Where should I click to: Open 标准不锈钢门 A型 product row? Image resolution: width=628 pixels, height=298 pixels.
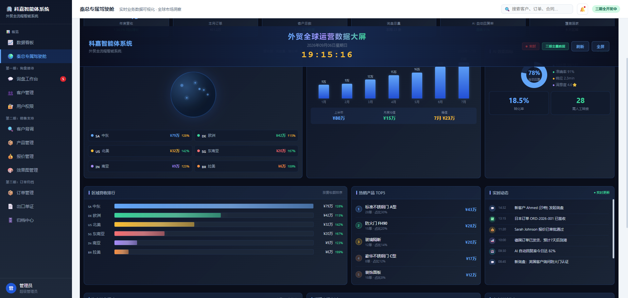click(416, 209)
